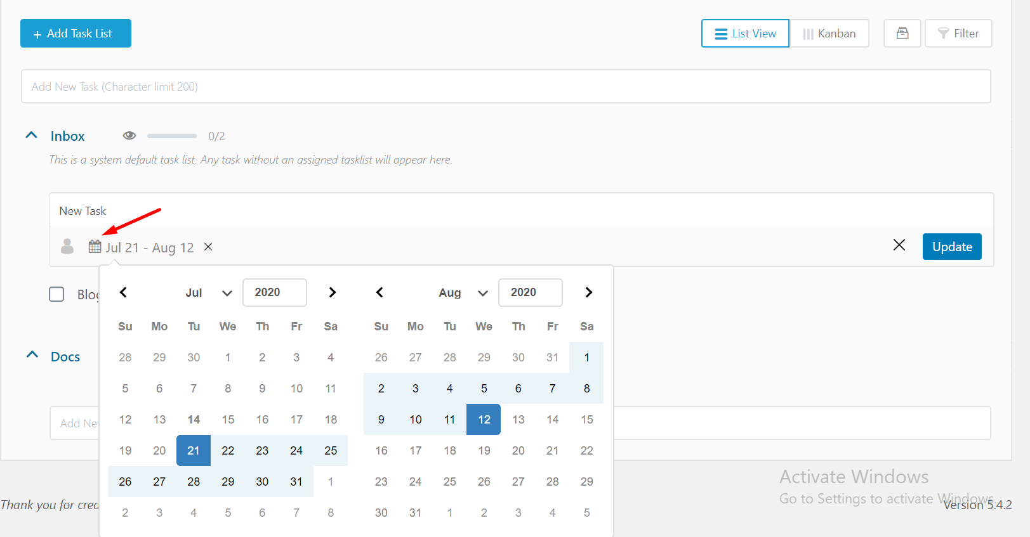Edit the 2020 year field for August

coord(531,292)
